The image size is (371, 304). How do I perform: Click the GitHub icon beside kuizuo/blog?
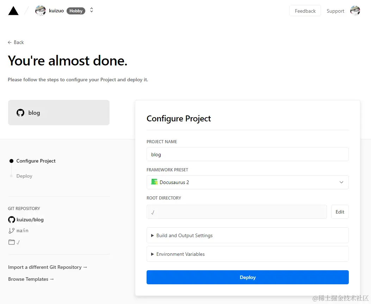pyautogui.click(x=12, y=220)
